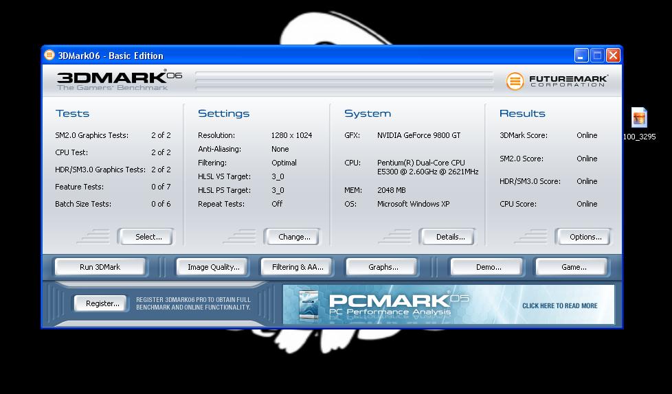
Task: Click the Repeat Tests 'Off' value
Action: click(277, 204)
